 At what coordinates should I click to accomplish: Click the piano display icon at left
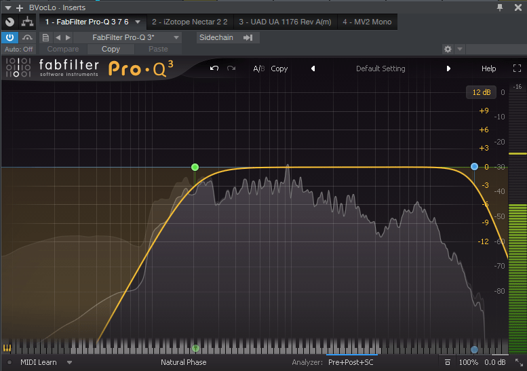click(x=7, y=348)
